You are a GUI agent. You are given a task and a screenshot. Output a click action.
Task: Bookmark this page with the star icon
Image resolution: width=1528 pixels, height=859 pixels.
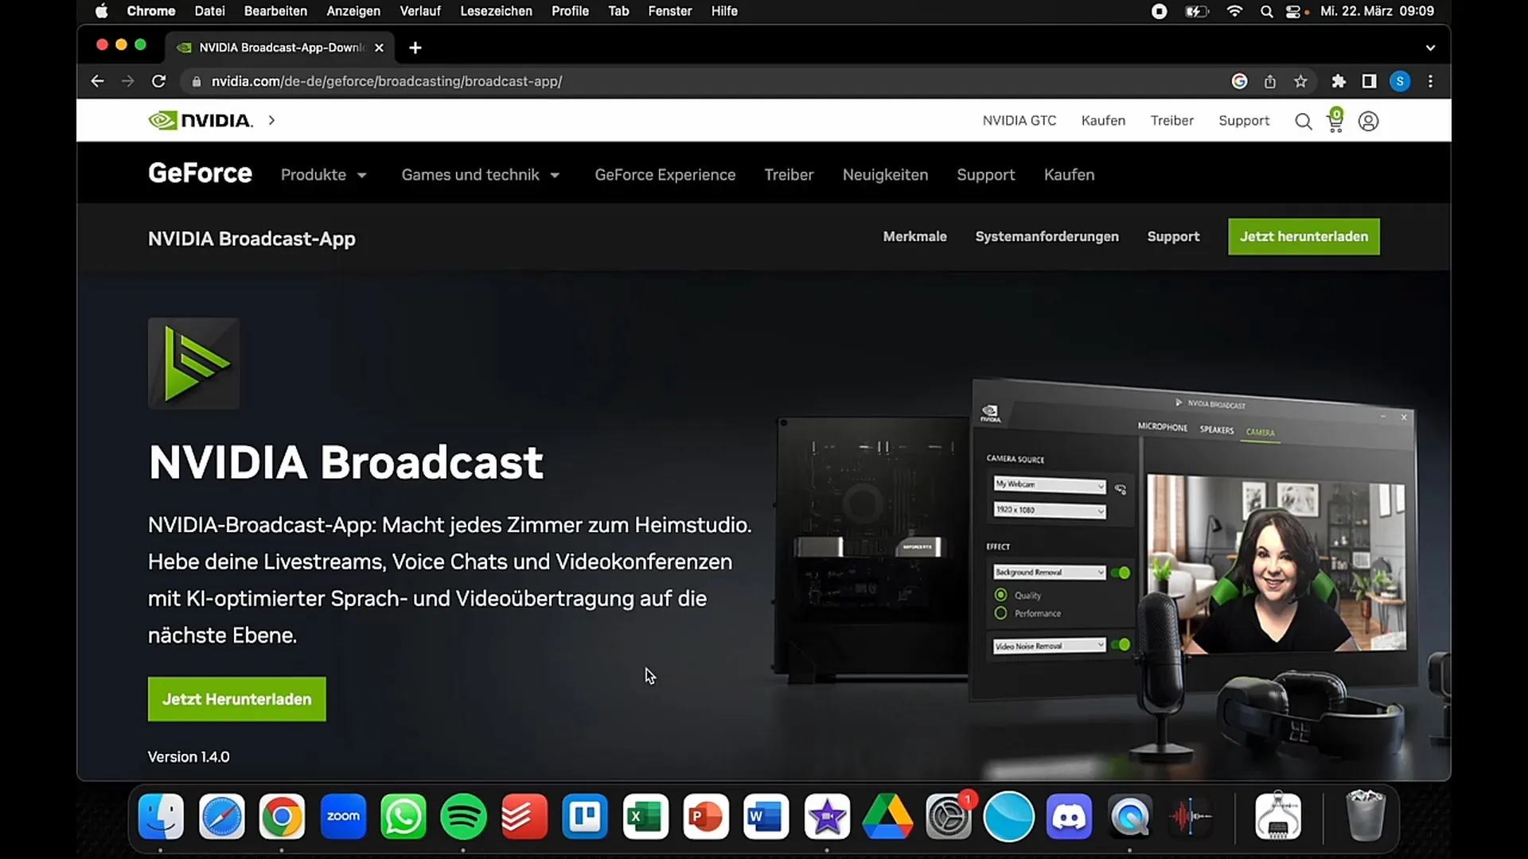pos(1300,81)
